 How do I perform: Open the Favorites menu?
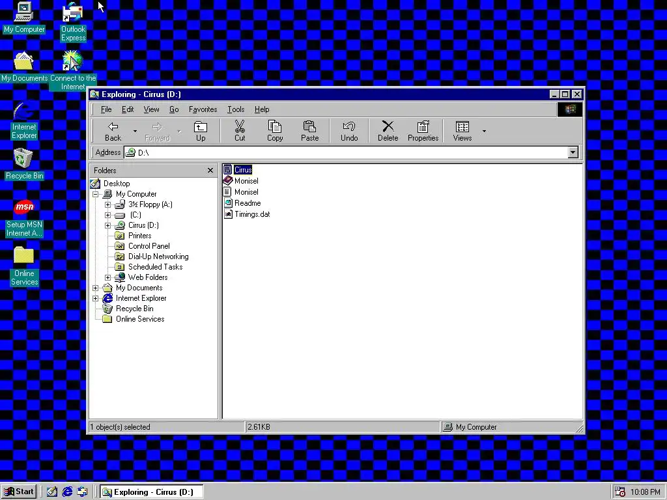(x=203, y=109)
